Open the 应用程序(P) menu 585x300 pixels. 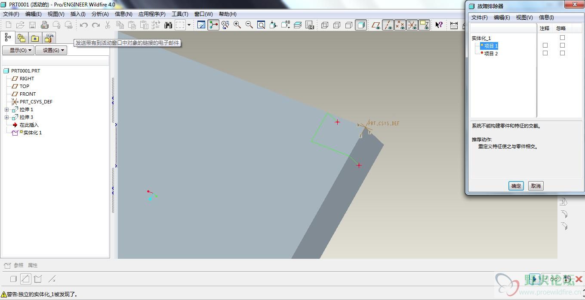pos(152,14)
